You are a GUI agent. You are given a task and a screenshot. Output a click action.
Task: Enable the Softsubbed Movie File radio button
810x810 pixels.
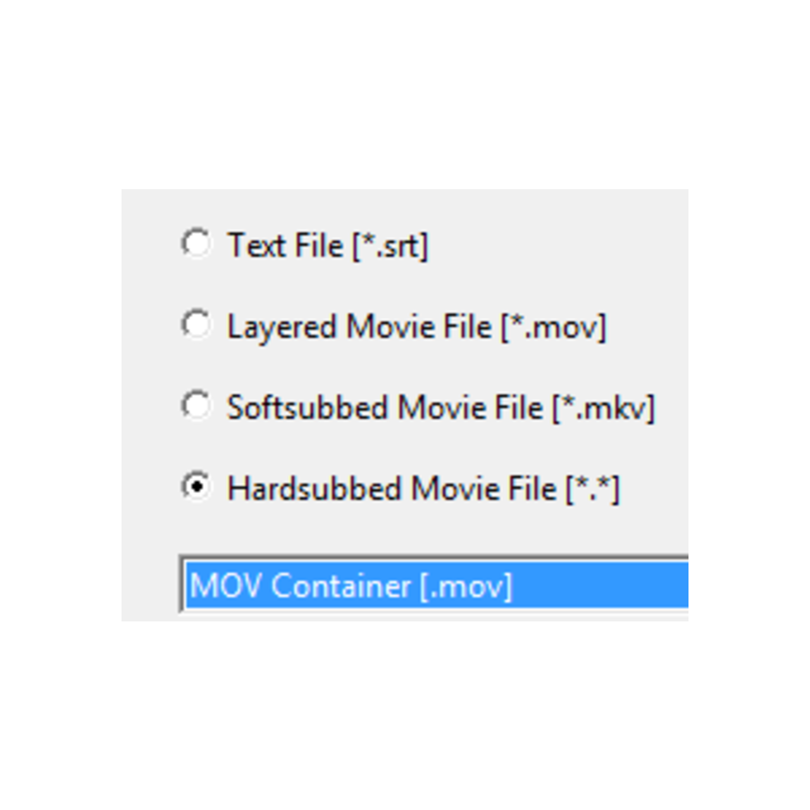(196, 406)
